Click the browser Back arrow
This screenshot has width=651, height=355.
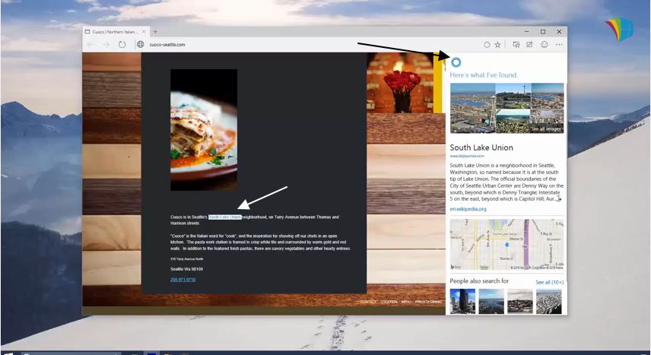[91, 44]
